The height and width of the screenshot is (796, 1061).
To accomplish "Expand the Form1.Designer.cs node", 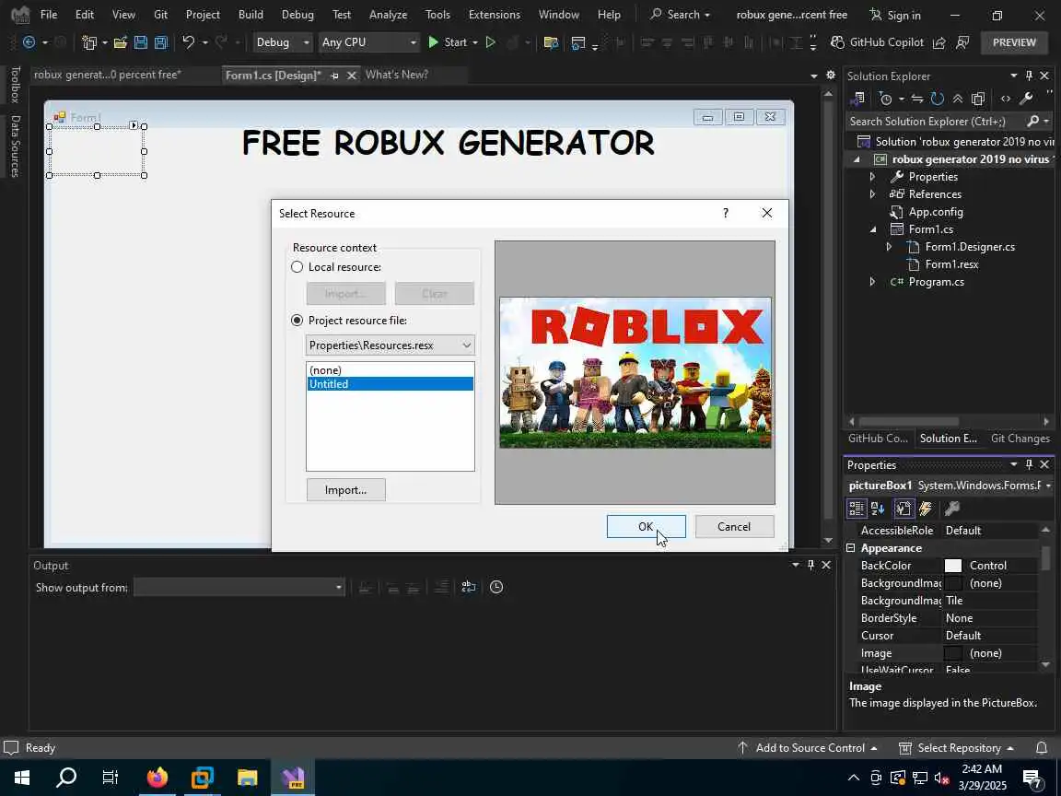I will [x=889, y=247].
